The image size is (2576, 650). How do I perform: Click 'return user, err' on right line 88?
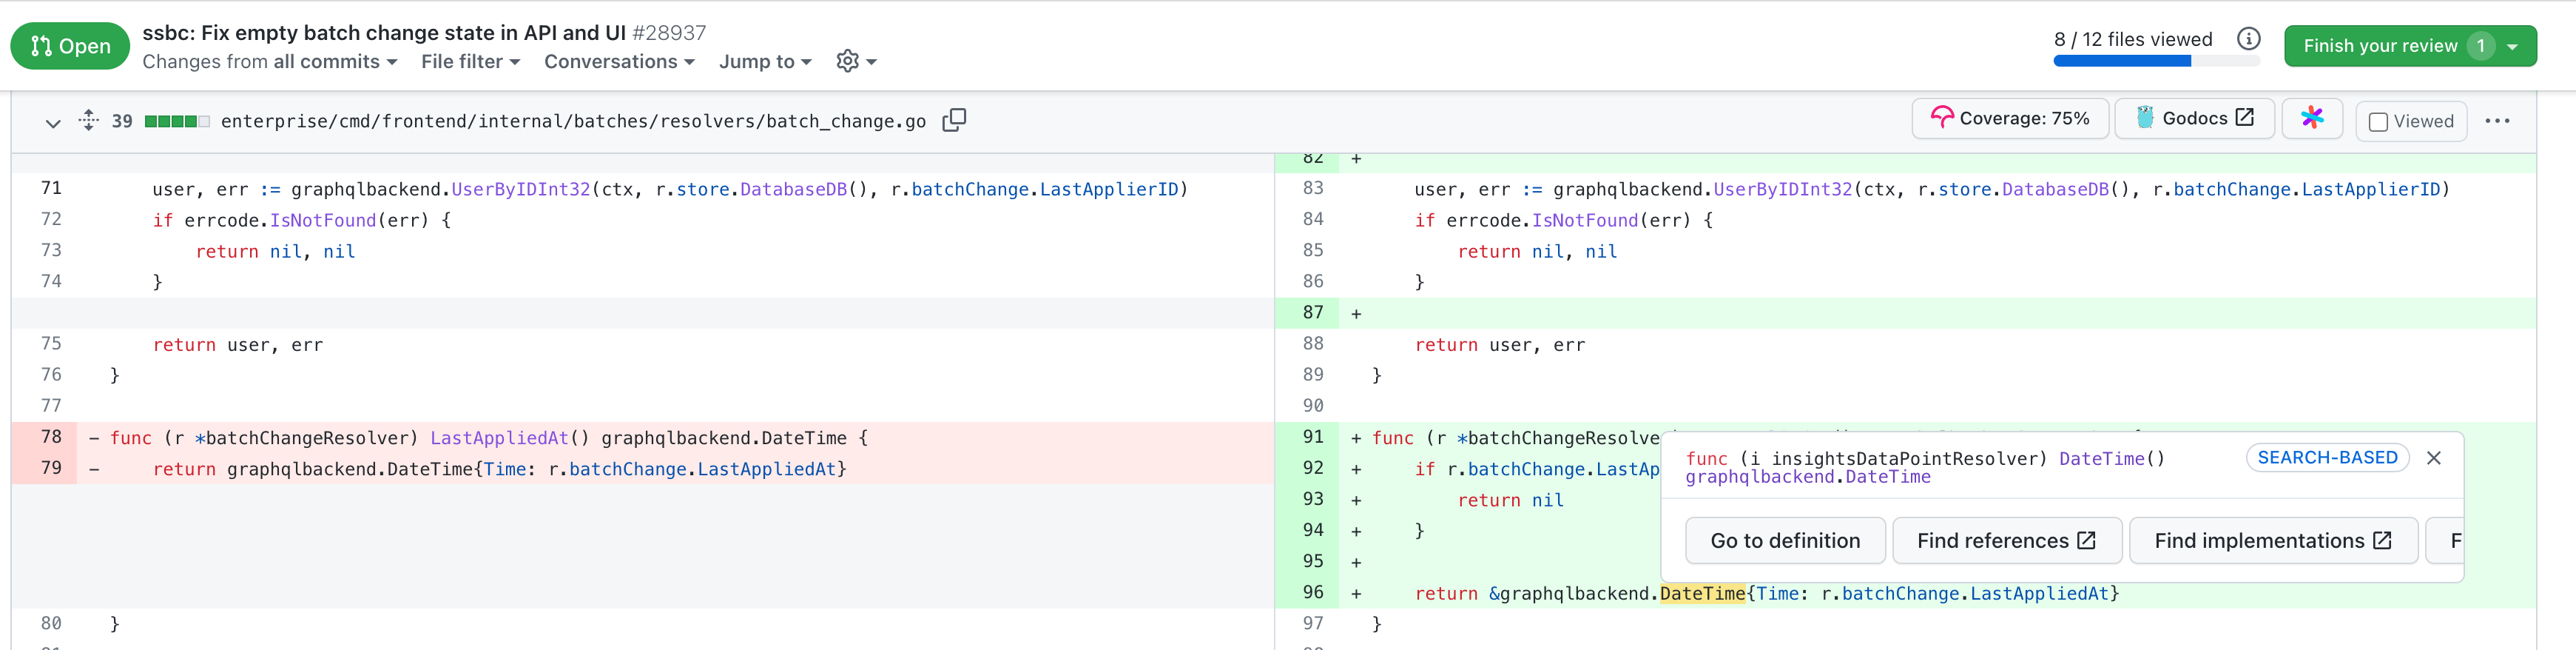(1500, 345)
